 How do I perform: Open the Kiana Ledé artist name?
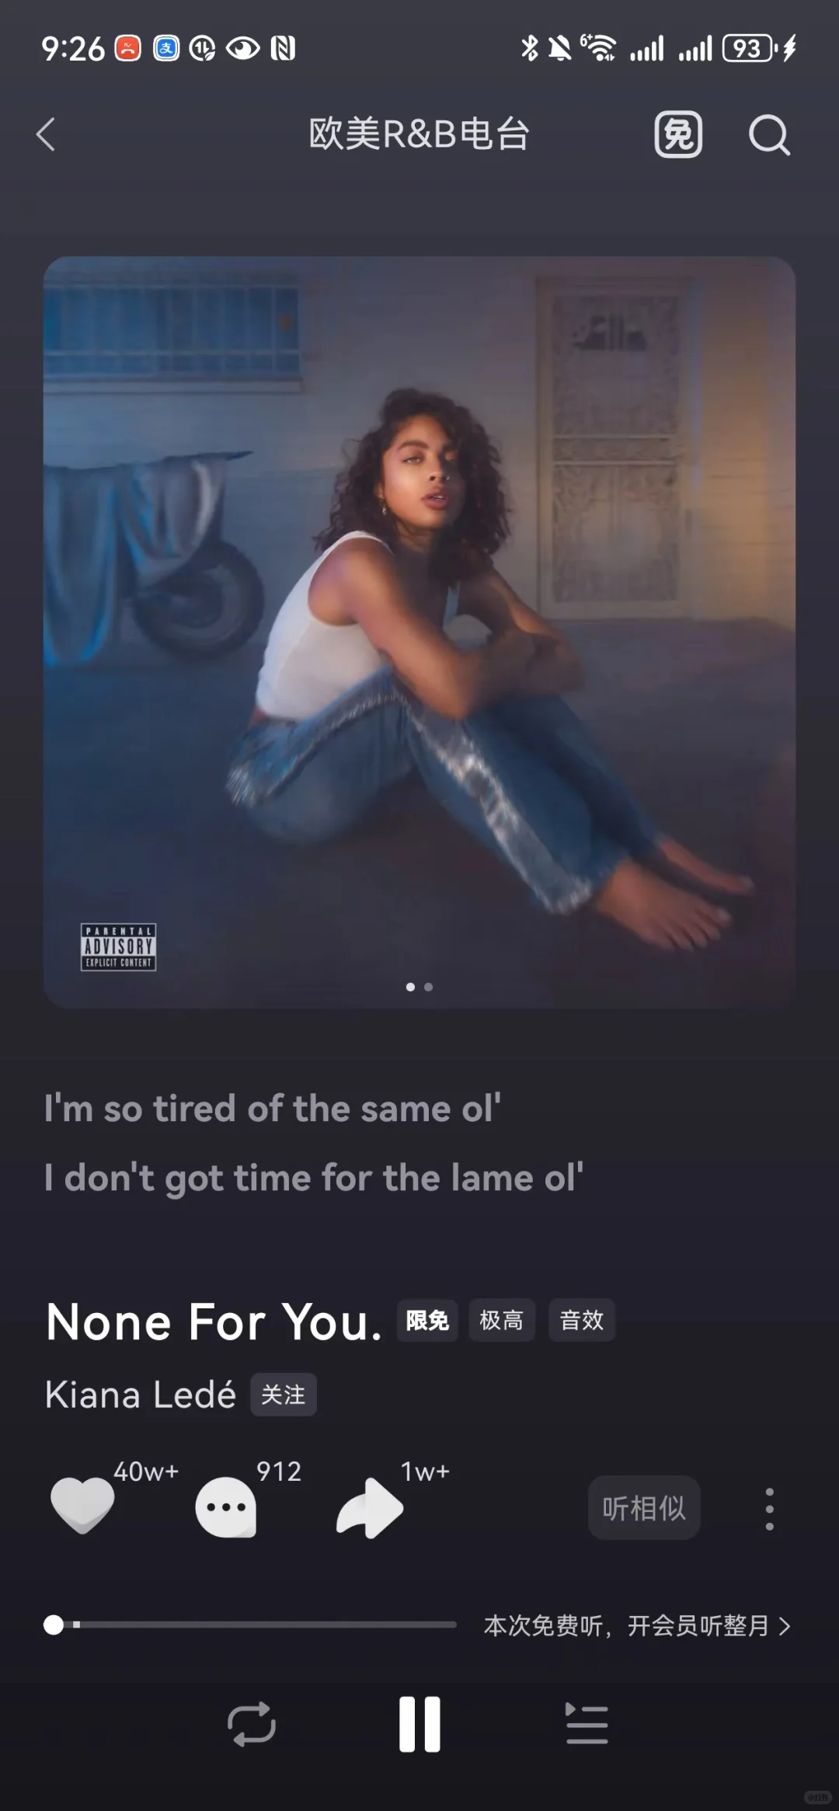pyautogui.click(x=141, y=1395)
